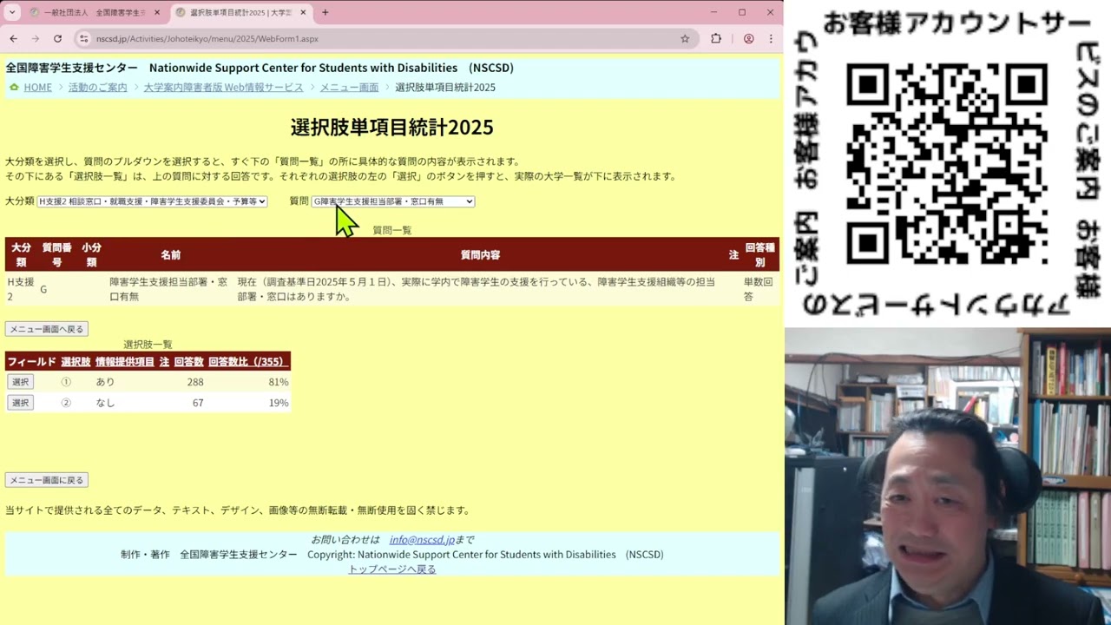Select the 選択肢単項目統計2025 tab

(x=239, y=12)
